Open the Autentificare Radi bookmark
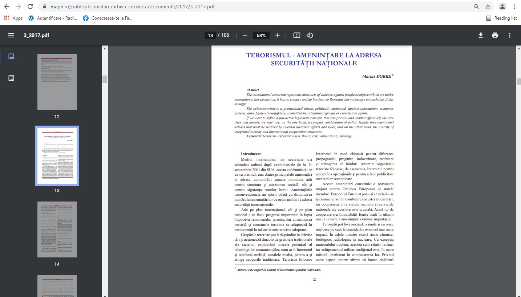This screenshot has height=297, width=521. pos(53,18)
